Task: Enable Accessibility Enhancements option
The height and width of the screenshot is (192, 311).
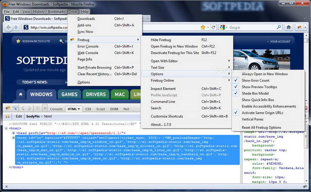Action: pyautogui.click(x=268, y=107)
